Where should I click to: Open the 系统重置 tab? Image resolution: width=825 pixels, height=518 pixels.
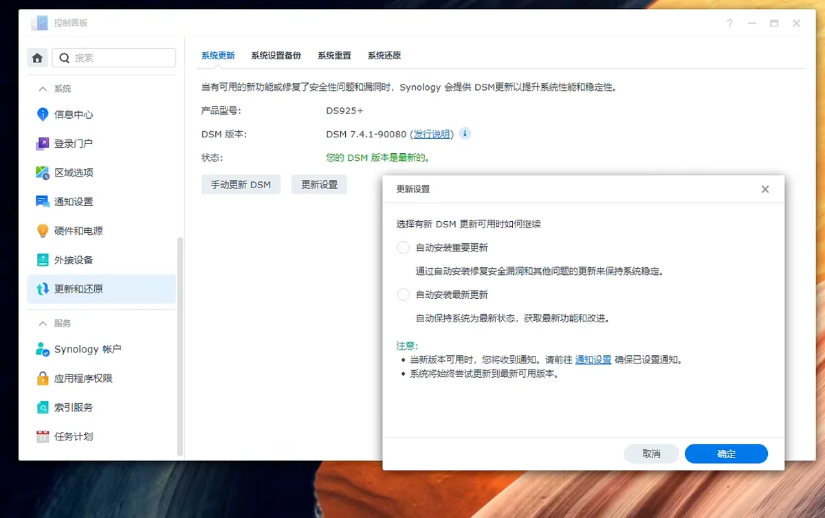tap(334, 56)
